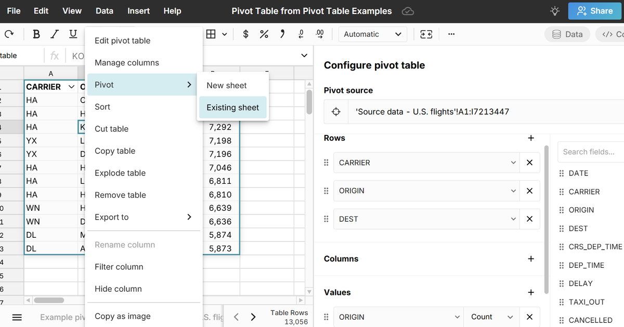Open the Data menu
The image size is (624, 327).
coord(105,11)
